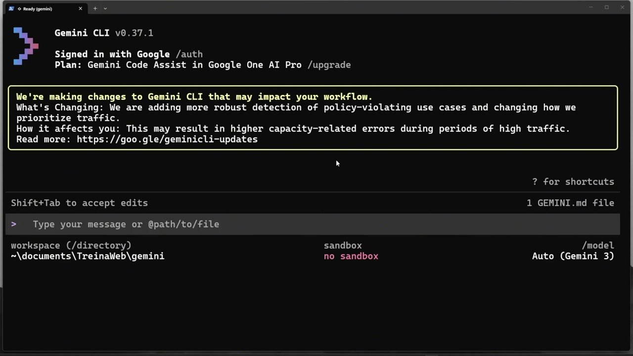Open a new terminal tab with plus button
This screenshot has width=633, height=356.
pos(95,8)
